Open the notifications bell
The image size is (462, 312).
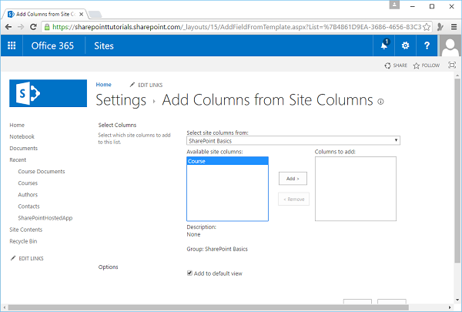point(384,45)
